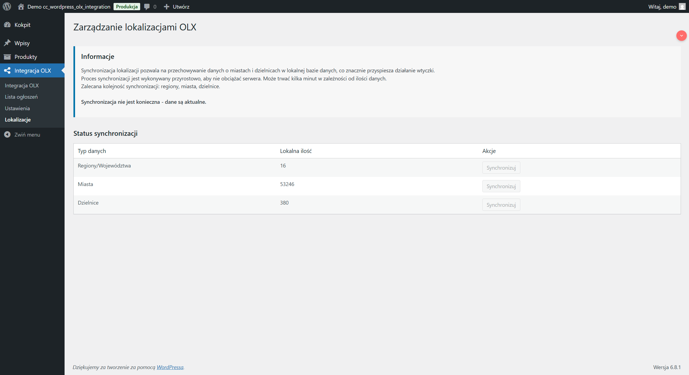Open the Ustawienia submenu item

tap(17, 108)
